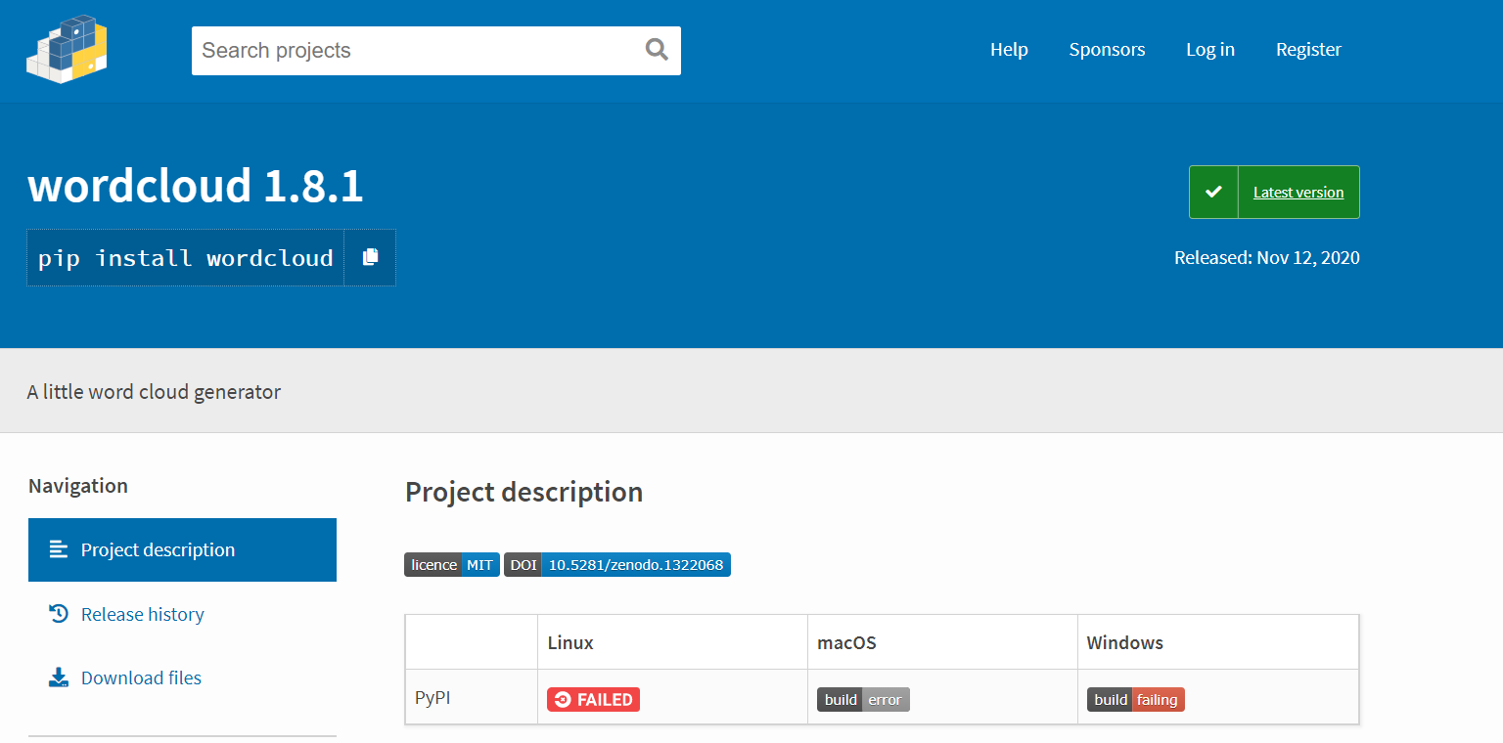Open the macOS build error badge
The width and height of the screenshot is (1503, 743).
(863, 699)
